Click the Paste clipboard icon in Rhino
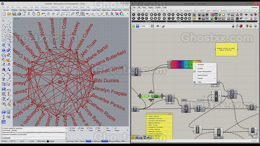This screenshot has width=260, height=146. click(38, 14)
